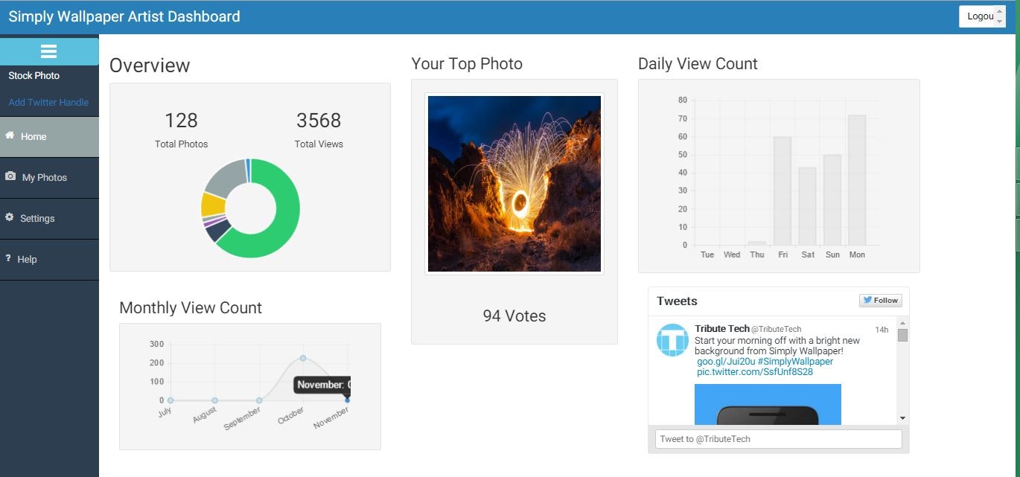Click the August point on monthly chart
1020x477 pixels.
(x=214, y=400)
